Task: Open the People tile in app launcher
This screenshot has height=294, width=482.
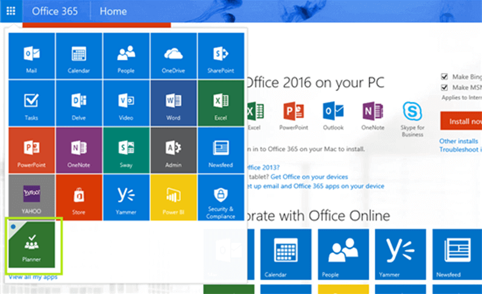Action: 127,55
